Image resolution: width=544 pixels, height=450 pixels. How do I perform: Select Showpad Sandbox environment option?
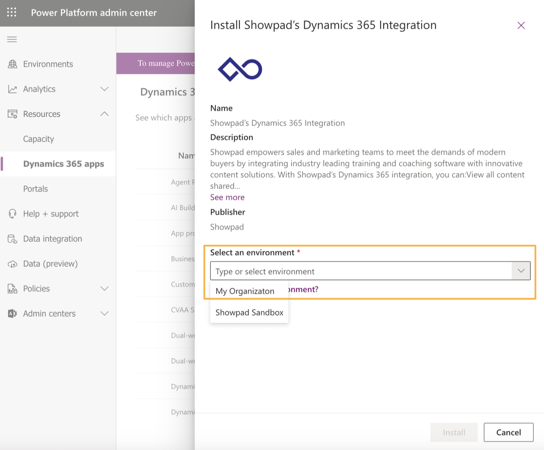pyautogui.click(x=249, y=312)
